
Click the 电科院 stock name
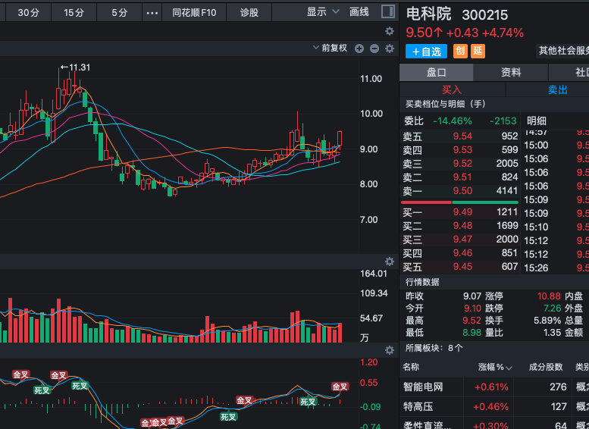pyautogui.click(x=428, y=14)
